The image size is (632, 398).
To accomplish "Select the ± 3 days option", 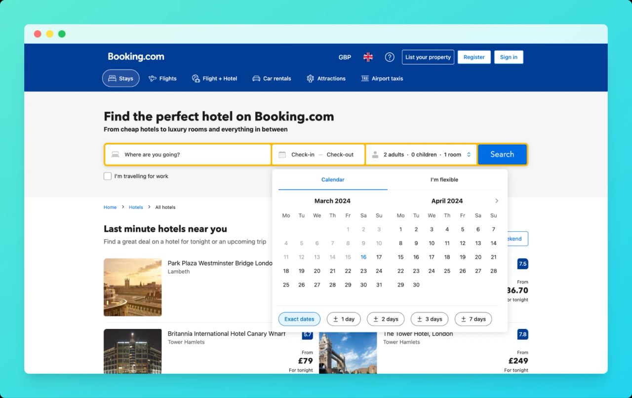I will coord(430,319).
